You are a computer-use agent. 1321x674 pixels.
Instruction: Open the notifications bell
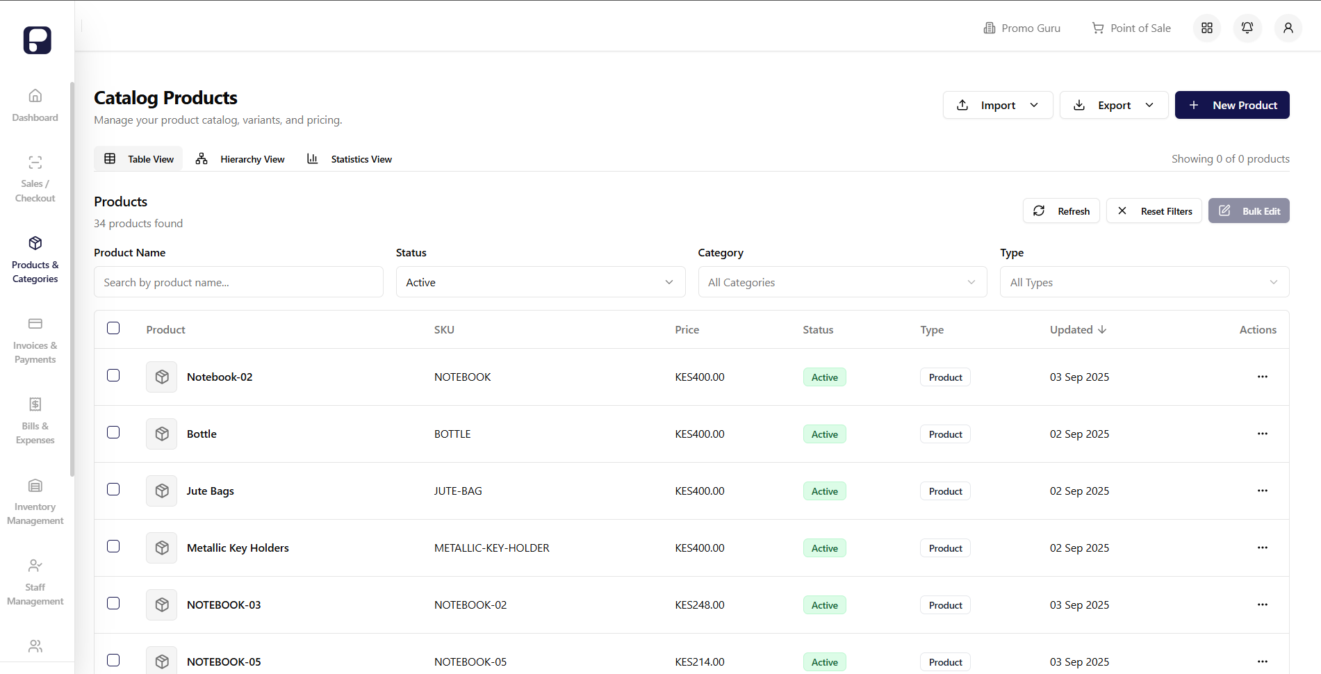[x=1247, y=28]
